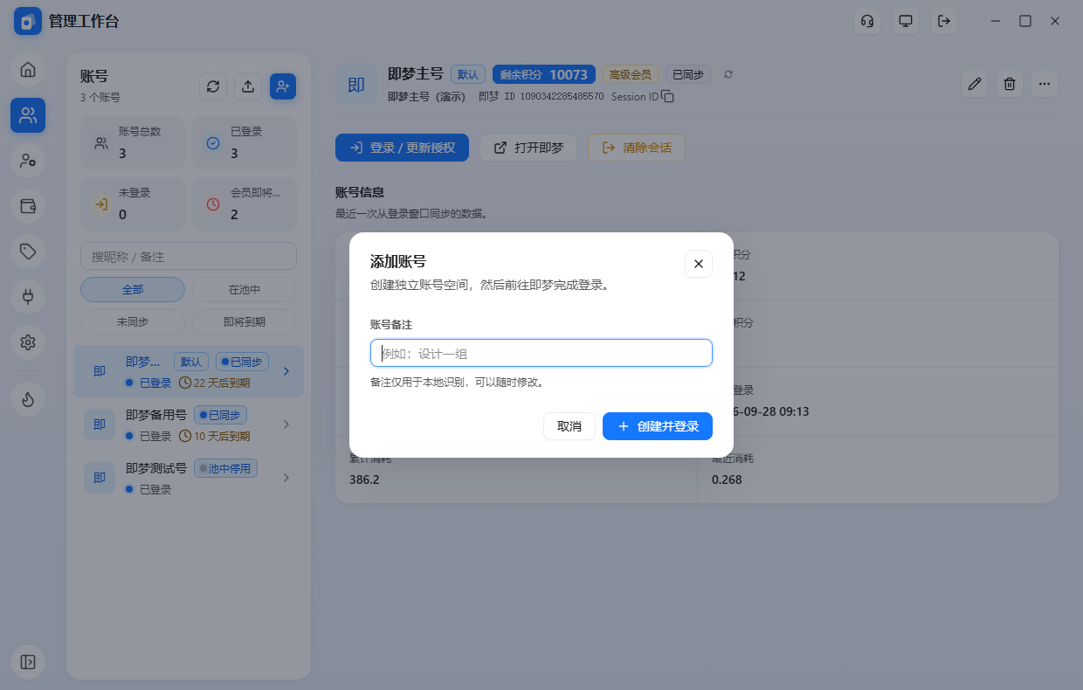Open the settings gear in sidebar

pyautogui.click(x=28, y=342)
